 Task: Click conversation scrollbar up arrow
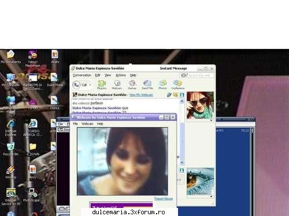pyautogui.click(x=181, y=101)
